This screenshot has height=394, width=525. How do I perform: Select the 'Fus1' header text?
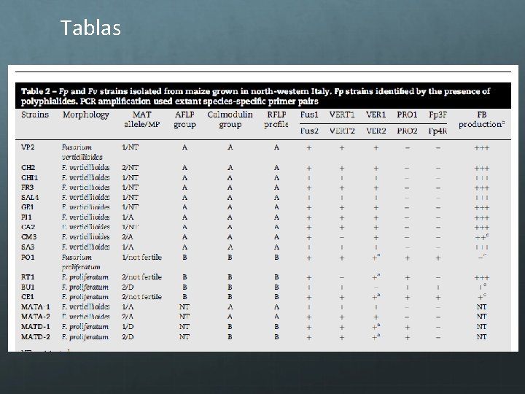(x=309, y=115)
